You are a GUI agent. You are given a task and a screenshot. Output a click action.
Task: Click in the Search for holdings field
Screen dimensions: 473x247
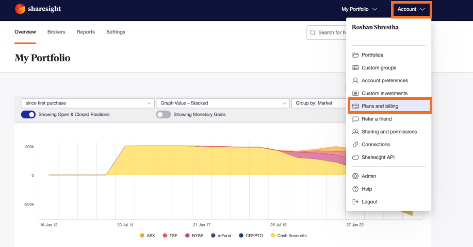pos(327,32)
